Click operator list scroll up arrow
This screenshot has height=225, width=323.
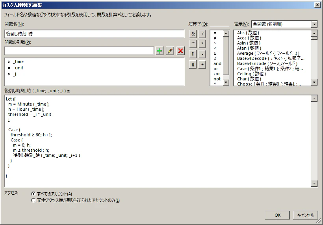tap(226, 33)
